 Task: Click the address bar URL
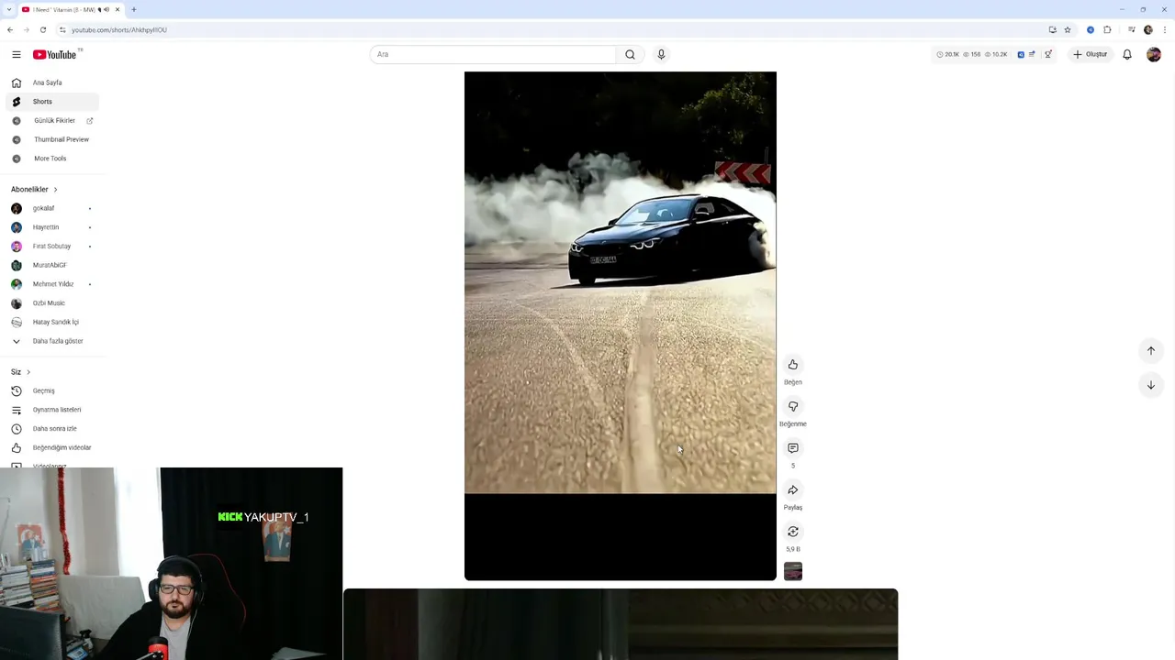pos(119,29)
